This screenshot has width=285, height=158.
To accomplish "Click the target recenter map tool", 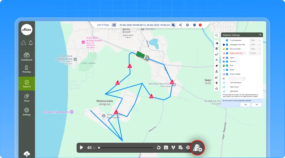I will click(x=217, y=89).
